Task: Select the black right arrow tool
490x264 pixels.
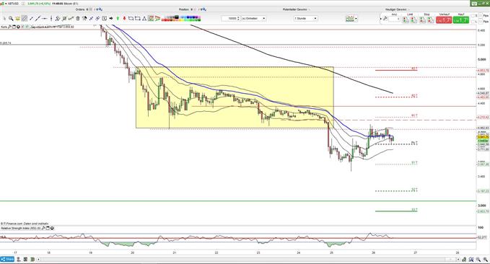Action: click(111, 19)
